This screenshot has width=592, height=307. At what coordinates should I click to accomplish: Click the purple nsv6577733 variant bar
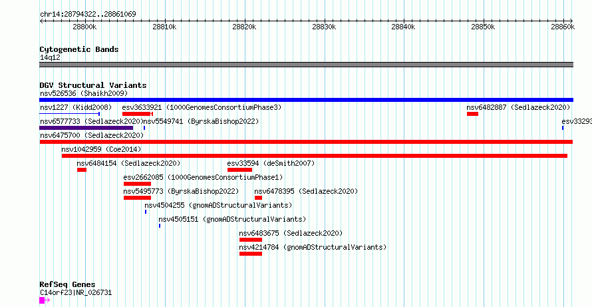[x=86, y=128]
